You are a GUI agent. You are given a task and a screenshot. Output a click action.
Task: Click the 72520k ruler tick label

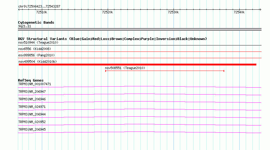[x=107, y=12]
